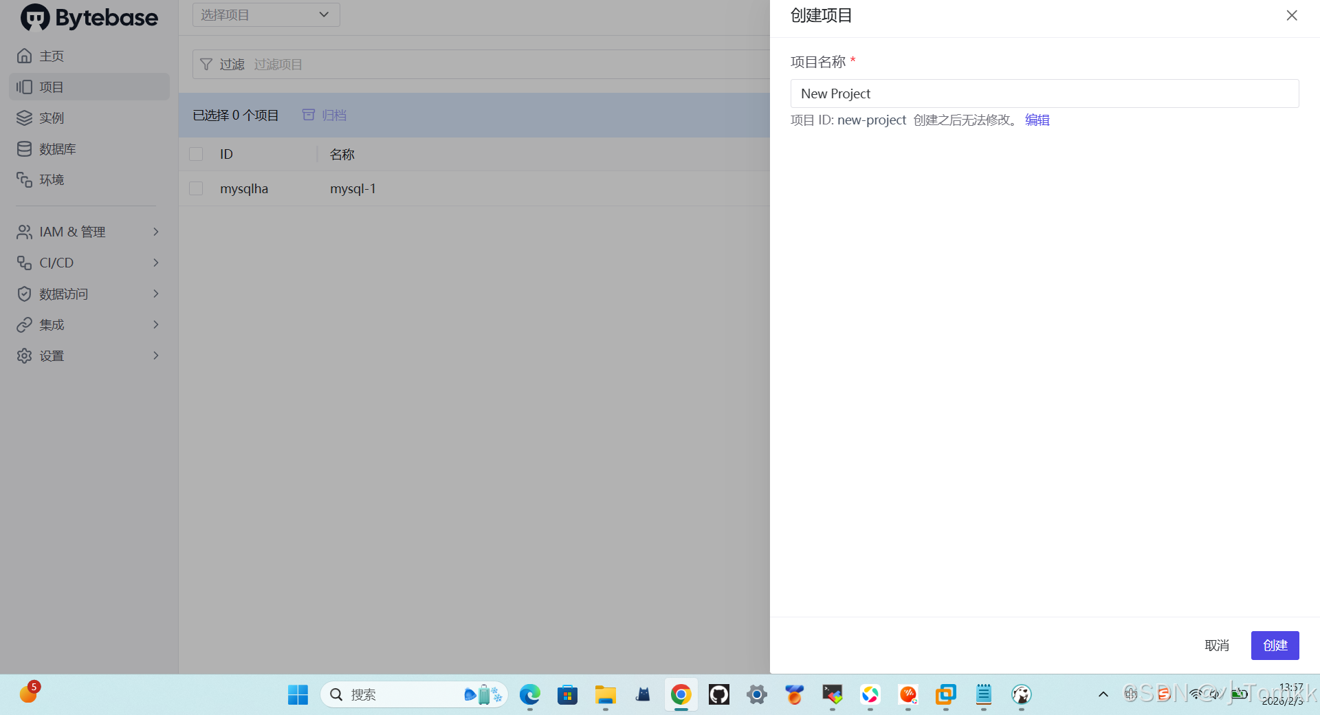Click the 设置 gear icon in sidebar
Viewport: 1320px width, 715px height.
coord(25,355)
